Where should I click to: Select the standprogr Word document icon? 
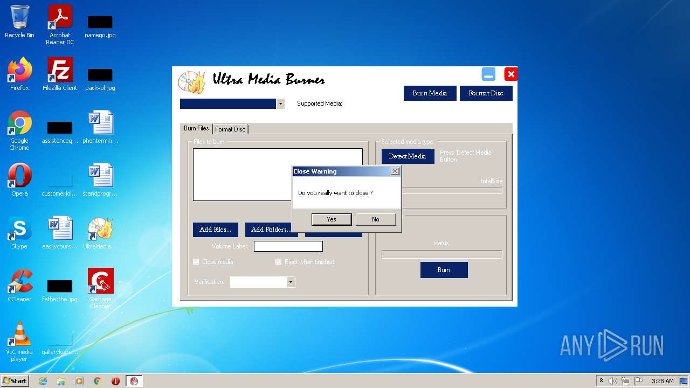pyautogui.click(x=100, y=180)
